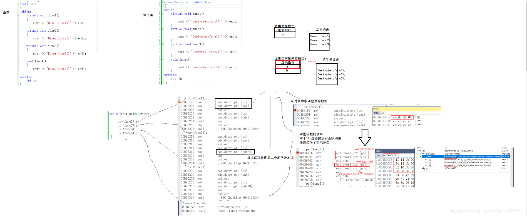Click the int _b; declaration in Derivate

[x=177, y=79]
